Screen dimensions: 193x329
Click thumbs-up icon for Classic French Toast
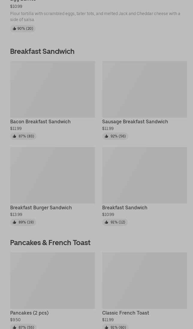coord(106,327)
